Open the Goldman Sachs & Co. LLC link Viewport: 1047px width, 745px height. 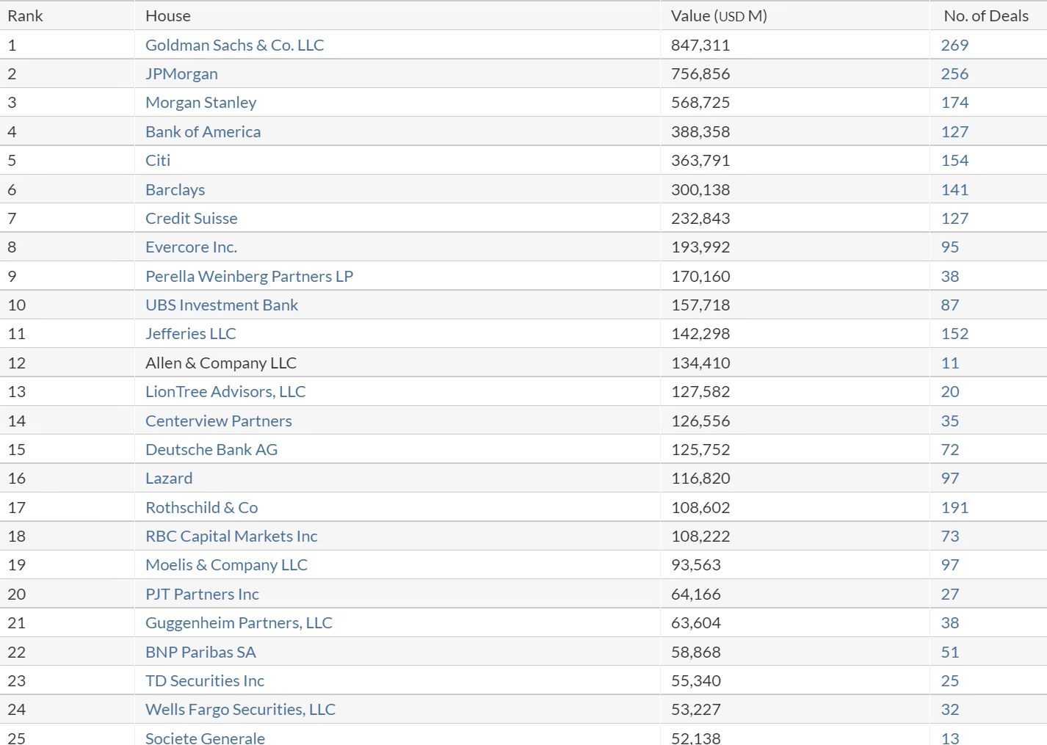coord(234,45)
